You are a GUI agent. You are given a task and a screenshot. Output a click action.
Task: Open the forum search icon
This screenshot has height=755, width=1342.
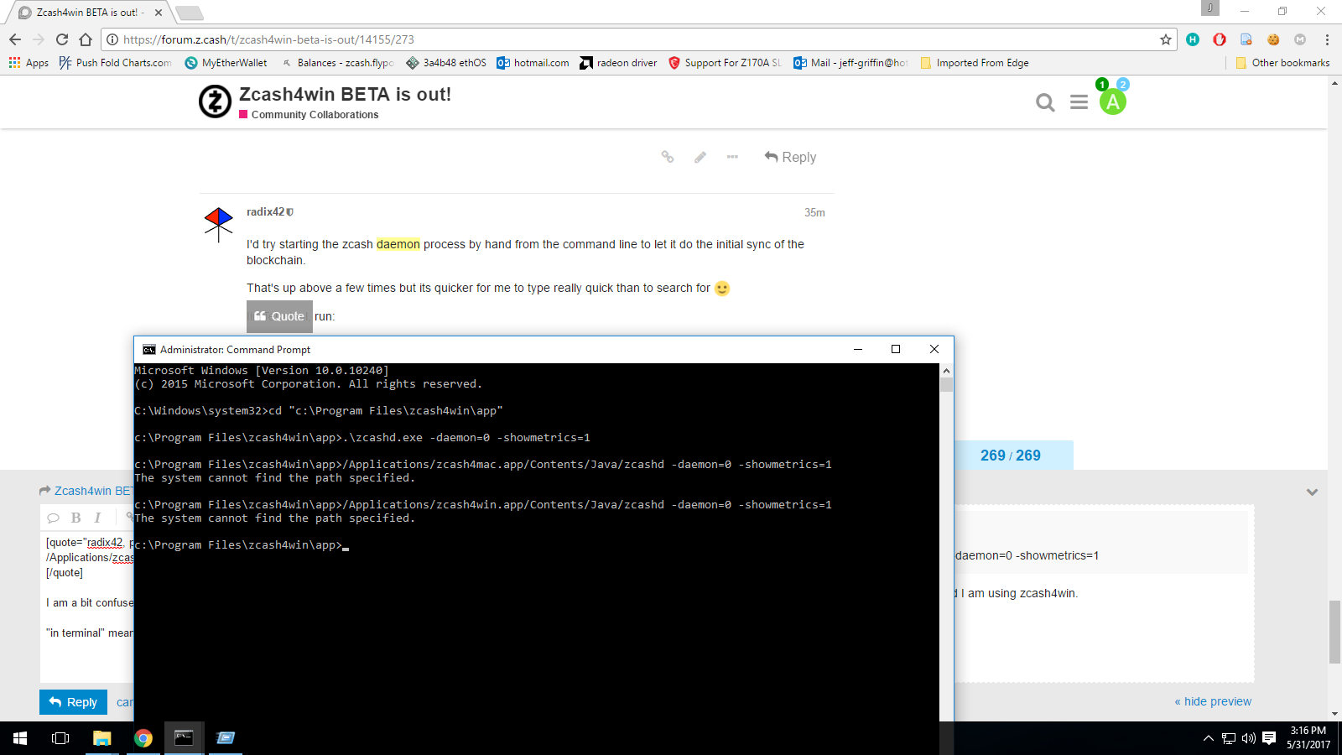click(x=1045, y=102)
